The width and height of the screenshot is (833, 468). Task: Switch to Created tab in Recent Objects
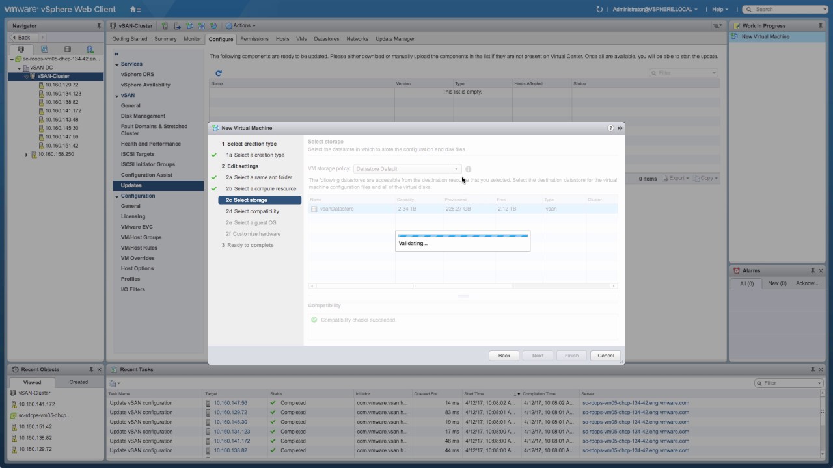tap(79, 382)
